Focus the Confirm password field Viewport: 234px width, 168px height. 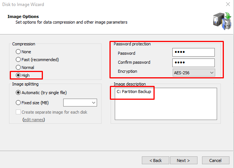193,63
